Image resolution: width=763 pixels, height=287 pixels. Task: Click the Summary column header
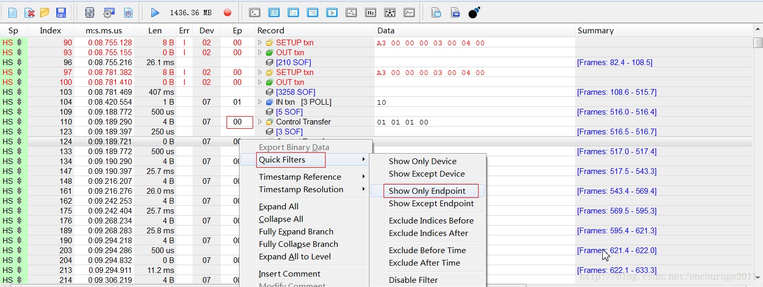[664, 31]
